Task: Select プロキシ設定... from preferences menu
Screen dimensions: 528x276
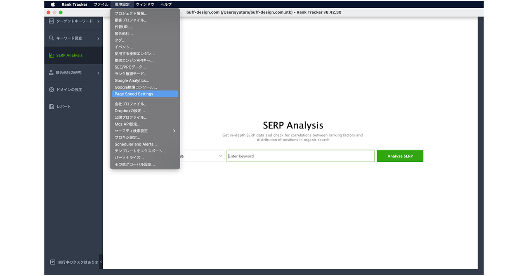Action: click(127, 138)
